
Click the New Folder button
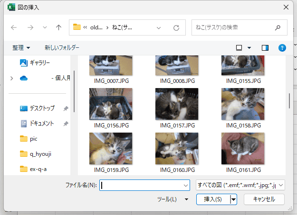(x=62, y=48)
